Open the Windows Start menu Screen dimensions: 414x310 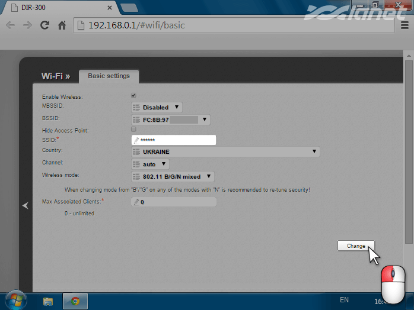[x=14, y=301]
